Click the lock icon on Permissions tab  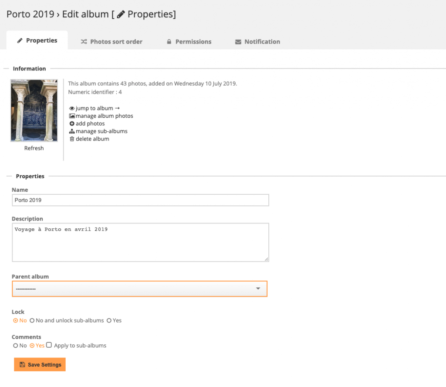click(169, 41)
